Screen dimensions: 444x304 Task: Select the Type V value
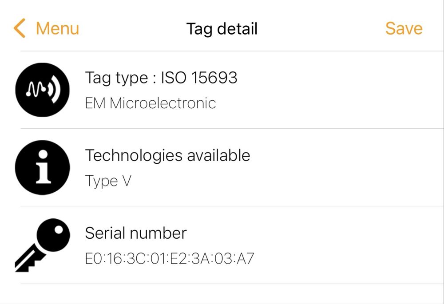click(x=108, y=181)
